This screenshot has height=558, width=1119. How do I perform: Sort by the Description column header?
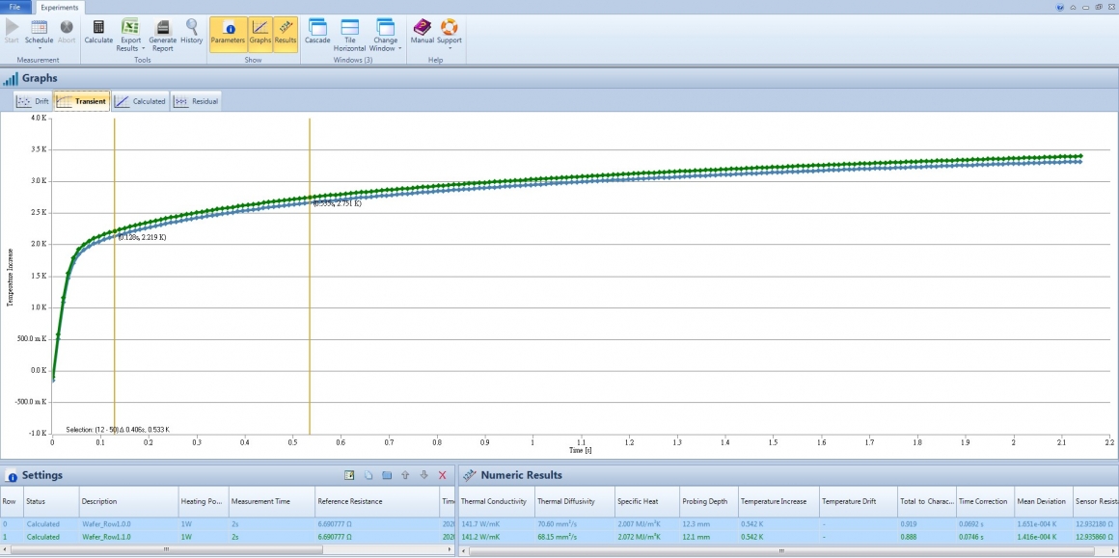128,502
